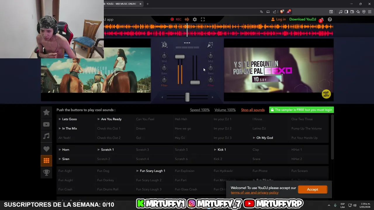Click the sampler list vertical scrollbar
374x210 pixels.
(333, 137)
